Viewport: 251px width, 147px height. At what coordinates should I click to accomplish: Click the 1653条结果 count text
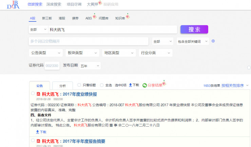tap(212, 86)
